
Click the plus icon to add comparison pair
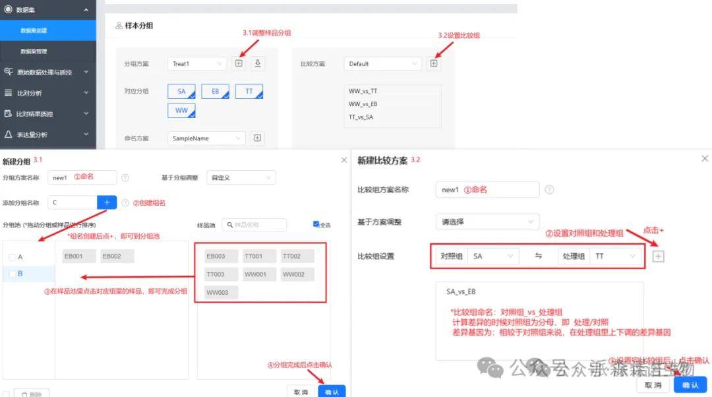[658, 256]
